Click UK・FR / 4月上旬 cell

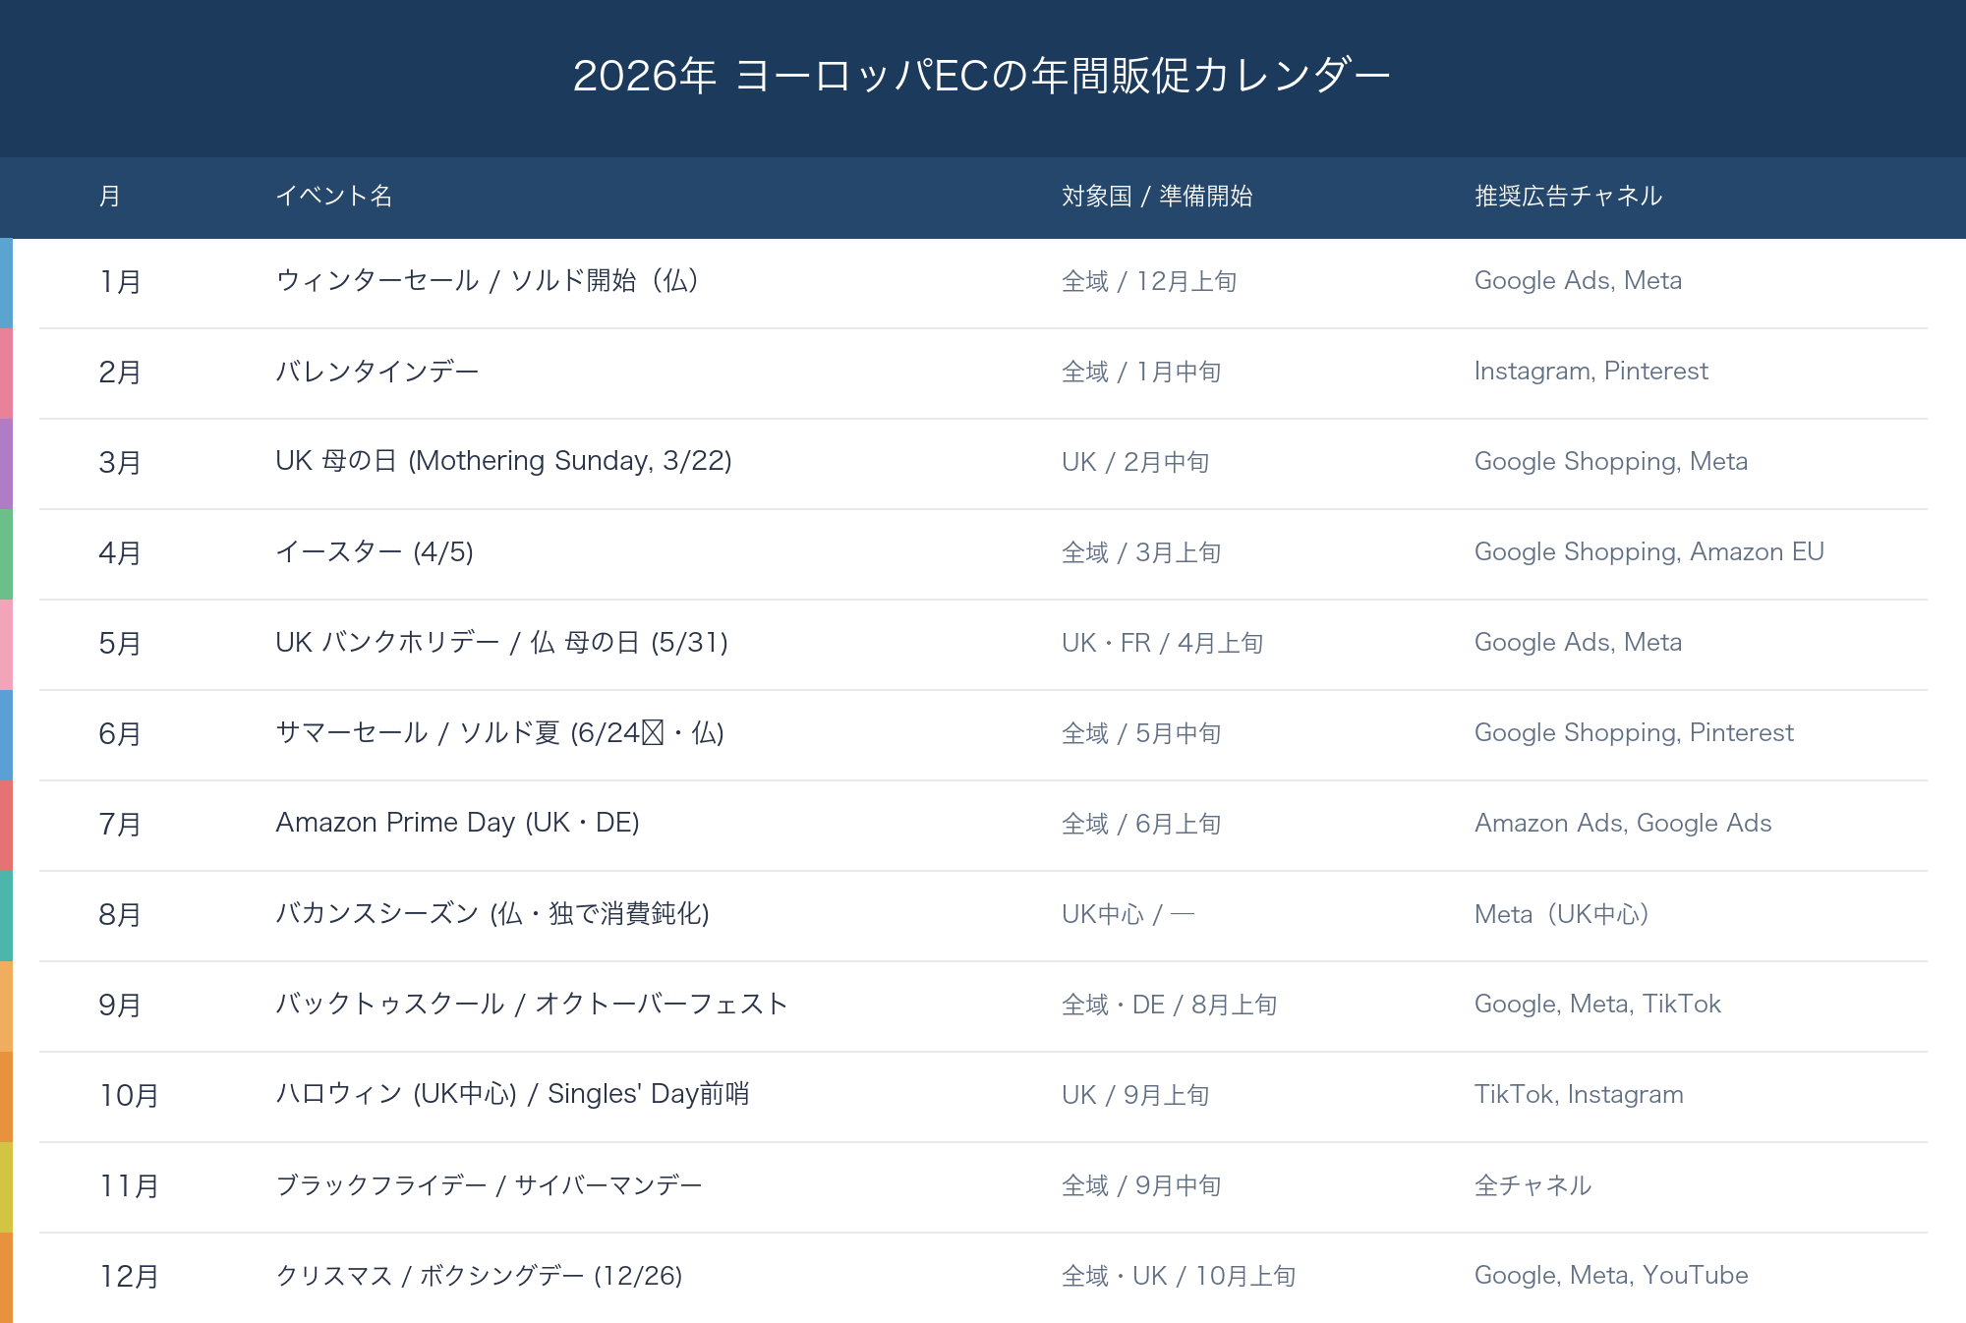coord(1163,644)
